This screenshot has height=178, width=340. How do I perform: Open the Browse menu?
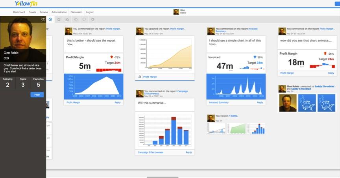coord(44,12)
